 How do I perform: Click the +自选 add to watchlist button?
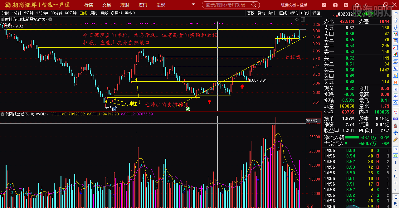pos(305,13)
